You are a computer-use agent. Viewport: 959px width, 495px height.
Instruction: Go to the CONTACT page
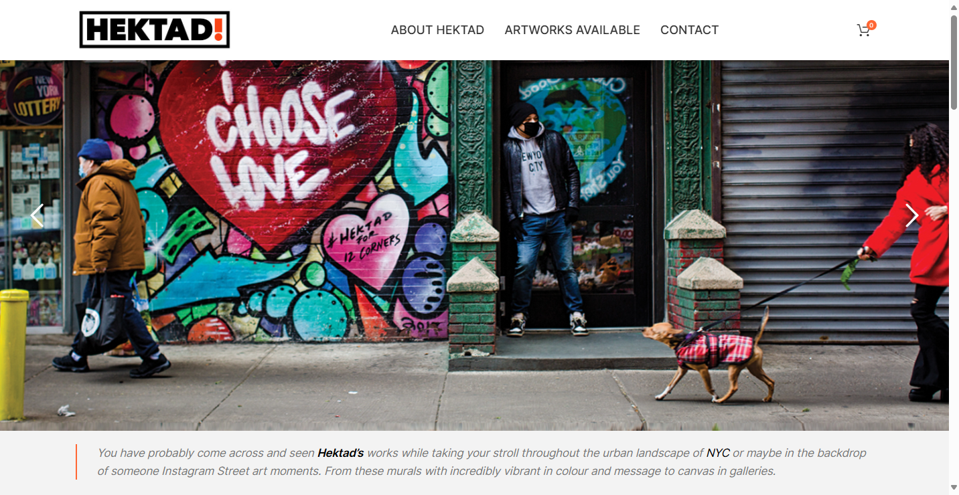point(689,30)
